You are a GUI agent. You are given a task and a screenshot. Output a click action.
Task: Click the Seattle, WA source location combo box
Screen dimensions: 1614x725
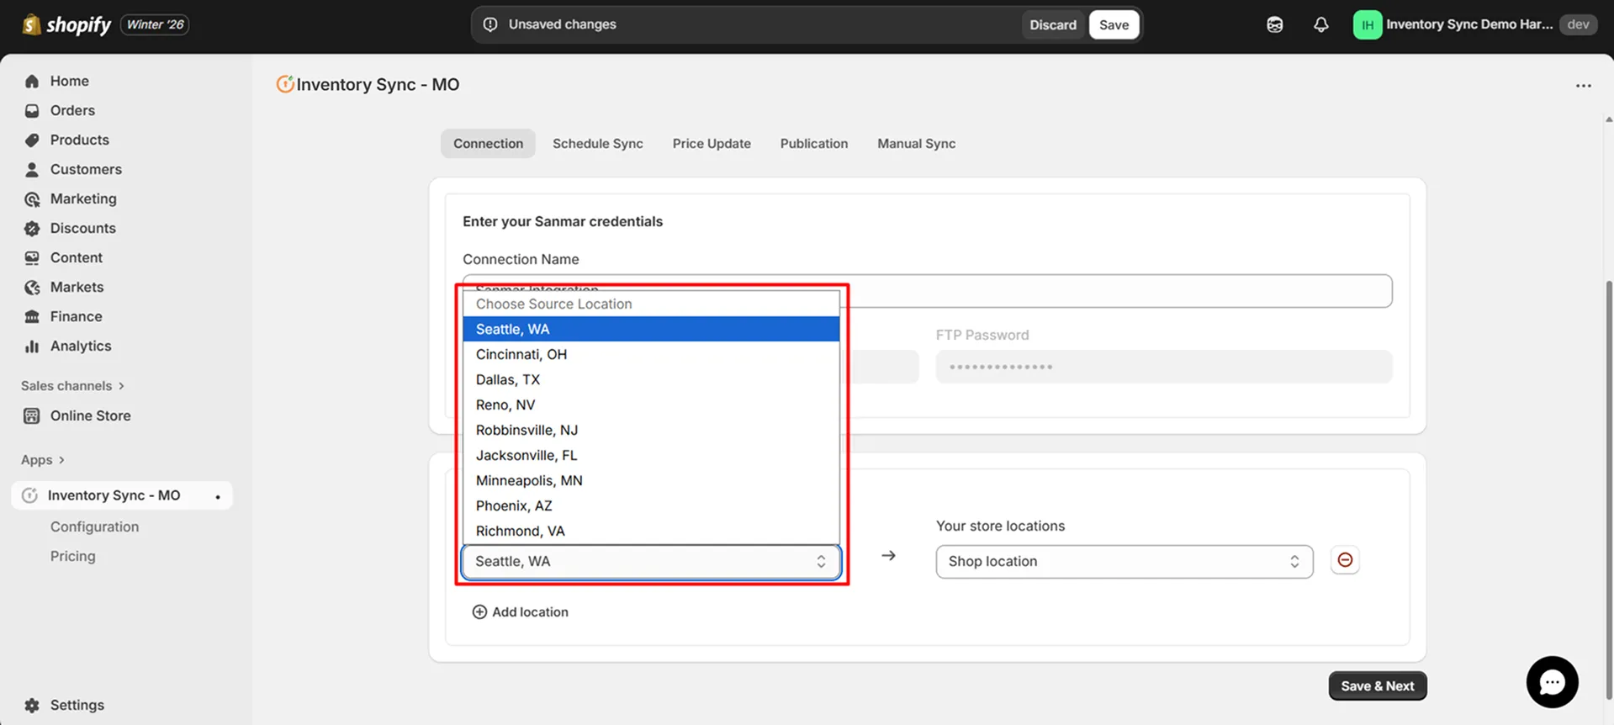(x=651, y=562)
